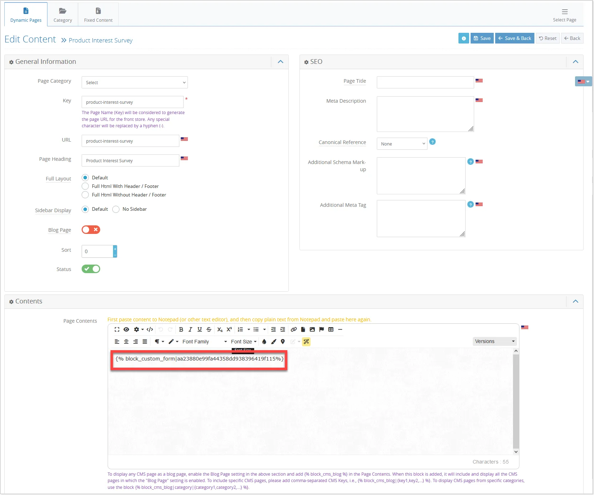Viewport: 595px width, 496px height.
Task: Choose No Sidebar option
Action: 116,210
